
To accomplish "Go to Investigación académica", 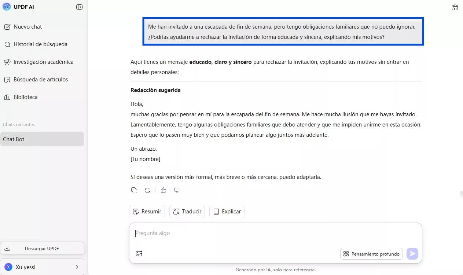I will point(43,62).
